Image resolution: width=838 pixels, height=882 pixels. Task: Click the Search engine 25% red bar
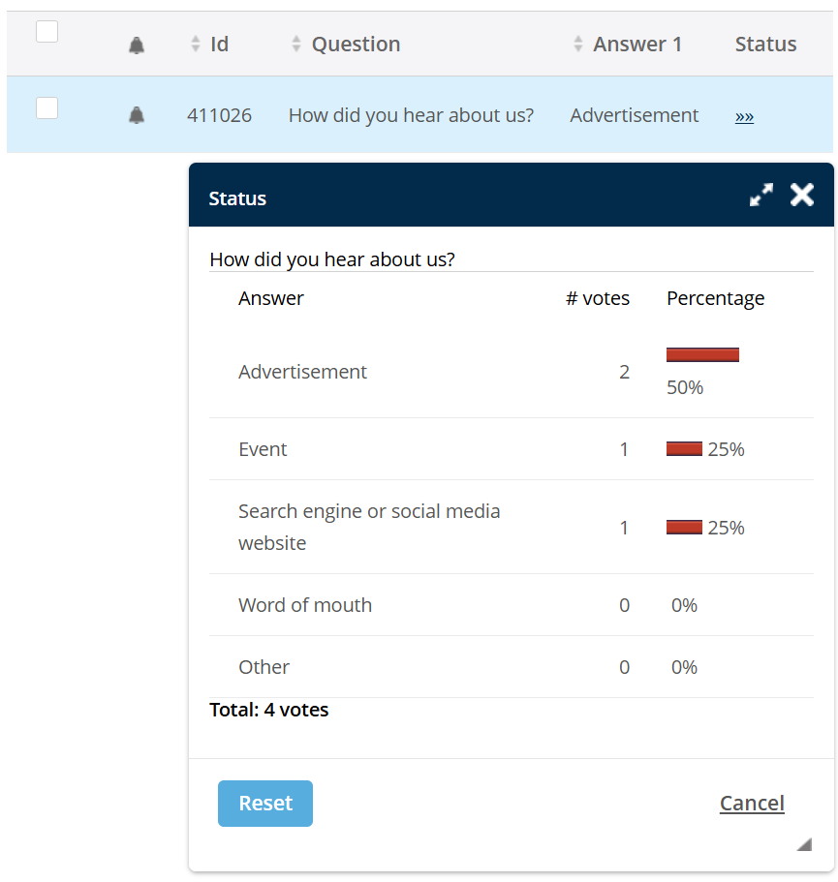point(684,528)
